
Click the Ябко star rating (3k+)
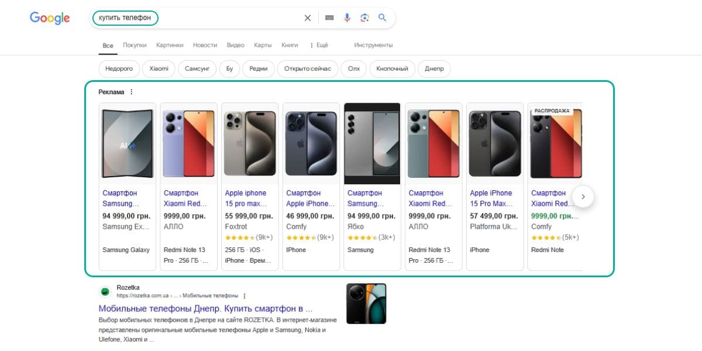click(371, 238)
